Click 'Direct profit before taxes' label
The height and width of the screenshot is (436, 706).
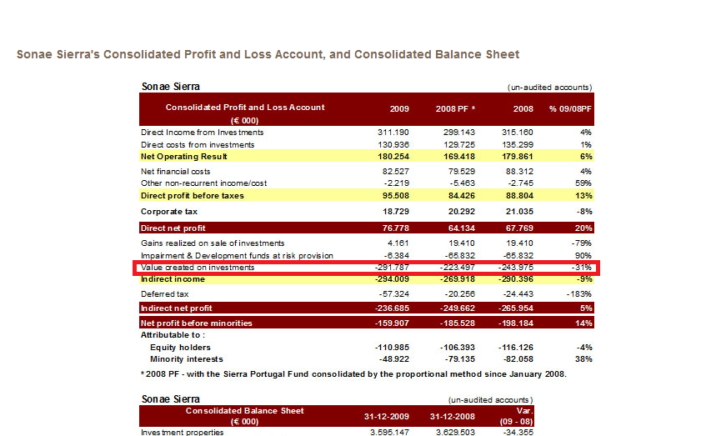pos(193,195)
